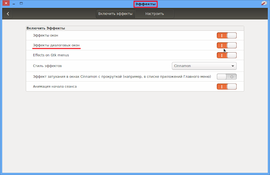
Task: Turn off Effects on Gtk menus switch
Action: click(227, 55)
